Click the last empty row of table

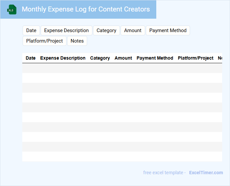tap(122, 157)
